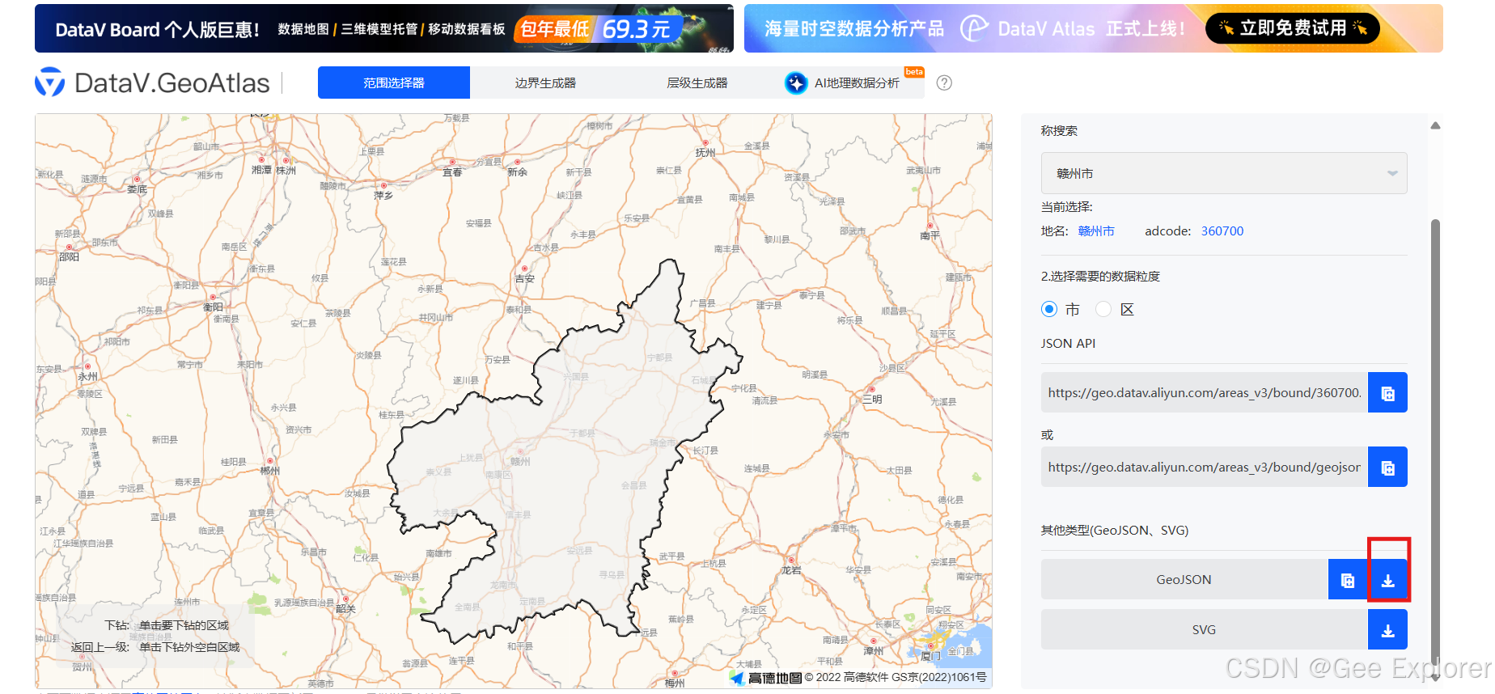
Task: Click 新余 city label on map
Action: click(x=517, y=172)
